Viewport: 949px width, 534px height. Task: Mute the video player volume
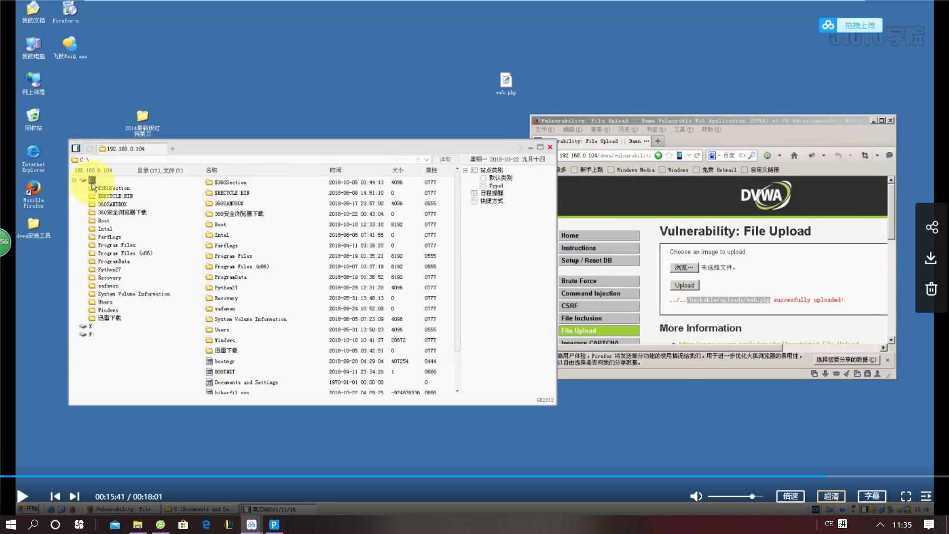(696, 496)
